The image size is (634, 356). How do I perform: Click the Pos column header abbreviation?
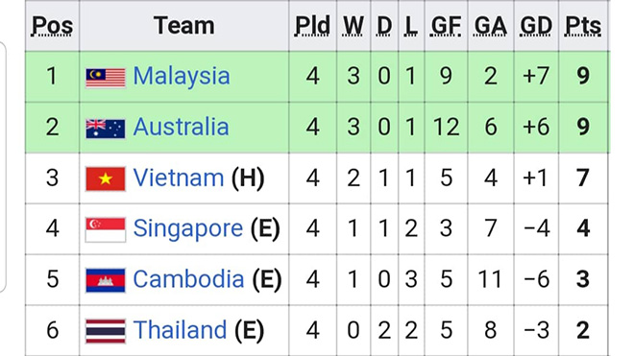tap(52, 26)
